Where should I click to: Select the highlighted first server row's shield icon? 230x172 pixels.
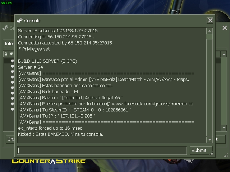pyautogui.click(x=12, y=61)
